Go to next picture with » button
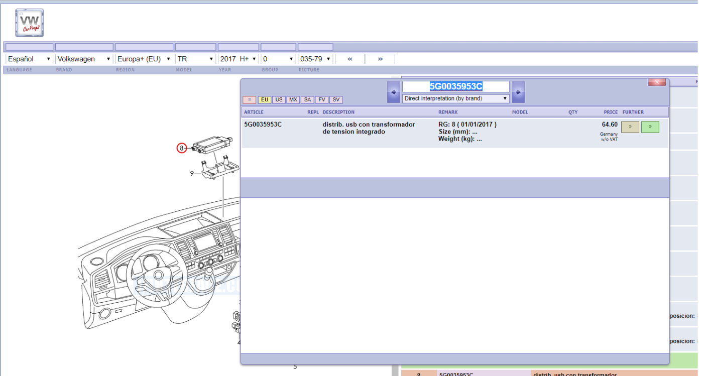The height and width of the screenshot is (376, 703). click(x=380, y=59)
